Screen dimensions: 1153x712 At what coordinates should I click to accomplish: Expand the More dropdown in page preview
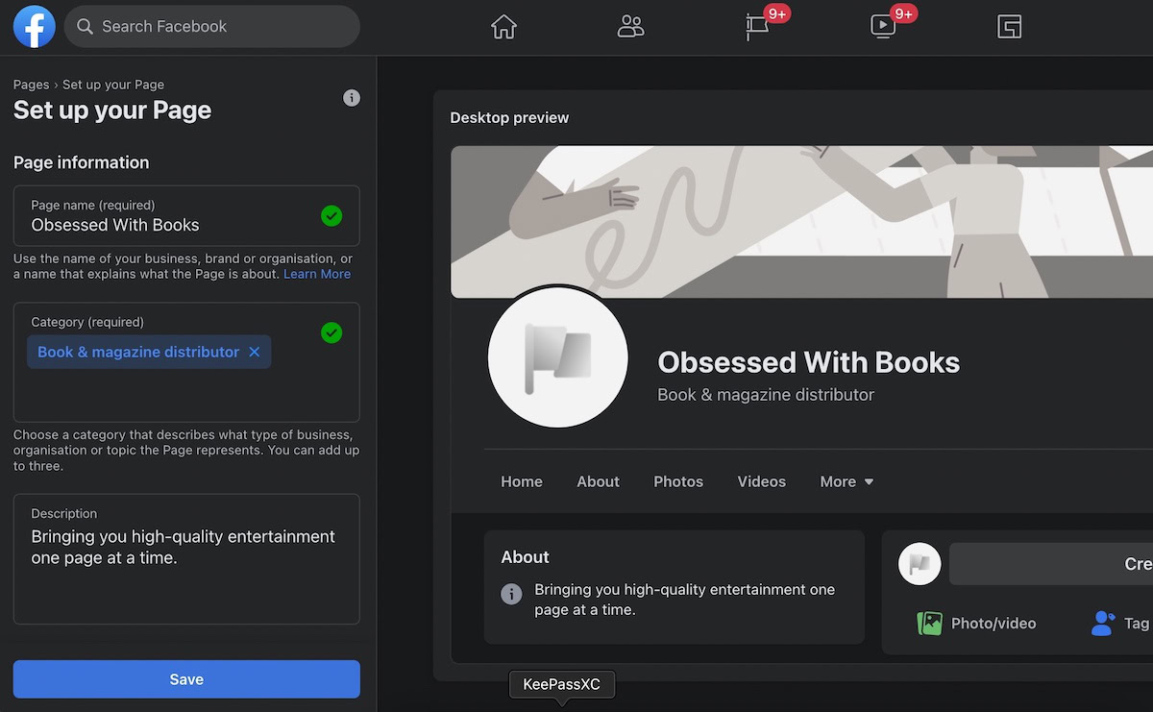pyautogui.click(x=846, y=481)
